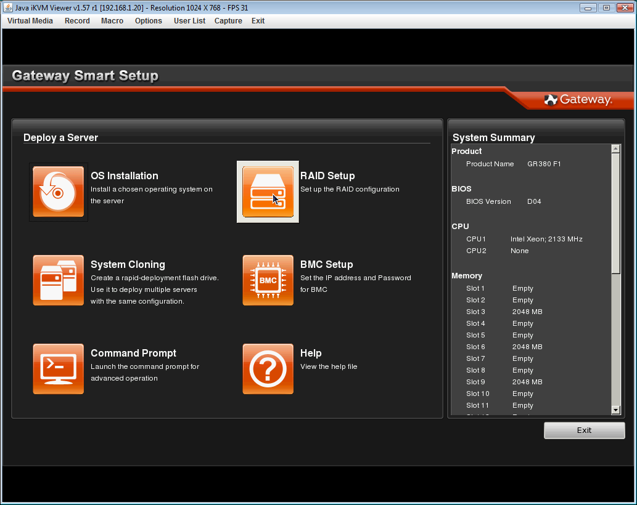Select BIOS Version value D04
The width and height of the screenshot is (637, 505).
coord(534,201)
